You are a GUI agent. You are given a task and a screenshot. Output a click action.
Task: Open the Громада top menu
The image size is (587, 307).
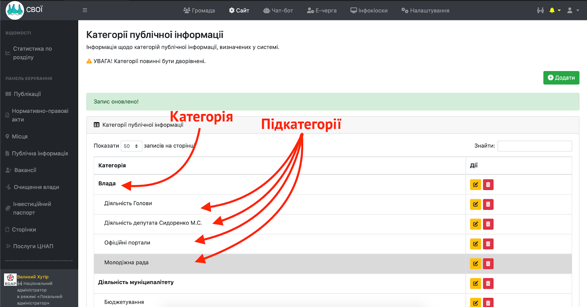click(x=199, y=10)
